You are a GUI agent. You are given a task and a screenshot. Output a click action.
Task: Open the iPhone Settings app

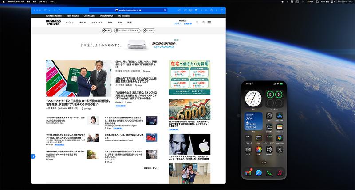coord(269,116)
